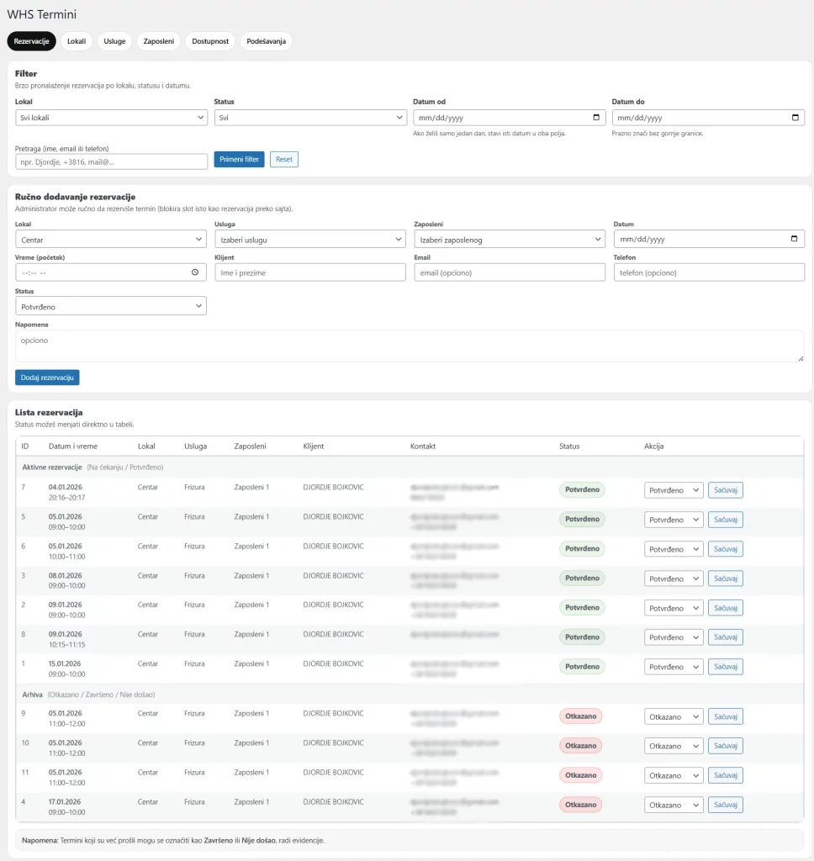Click the Pretraga search input field
The height and width of the screenshot is (861, 814).
tap(111, 161)
